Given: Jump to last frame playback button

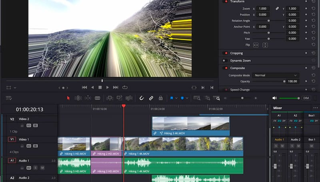Looking at the screenshot, I should 116,87.
